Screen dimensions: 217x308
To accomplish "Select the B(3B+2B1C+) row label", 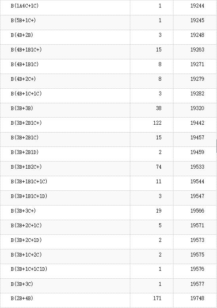I will (x=27, y=123).
